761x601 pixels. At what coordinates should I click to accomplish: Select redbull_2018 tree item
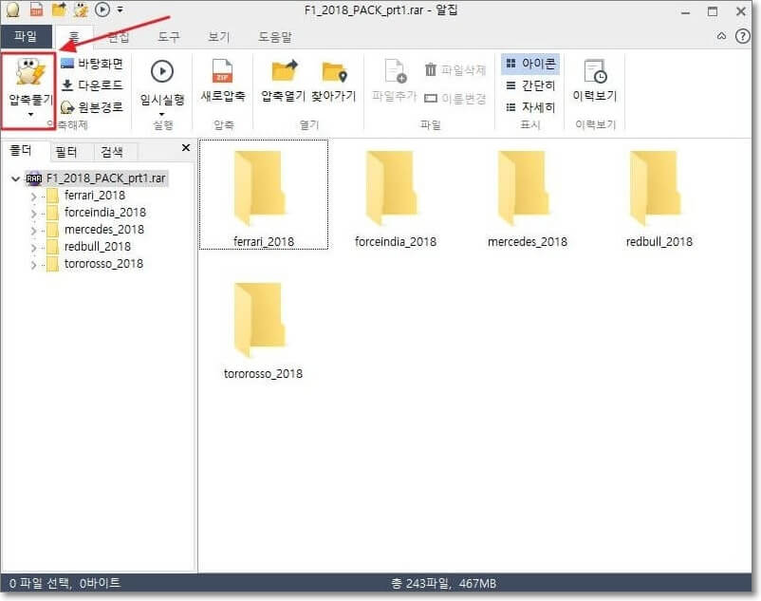98,247
